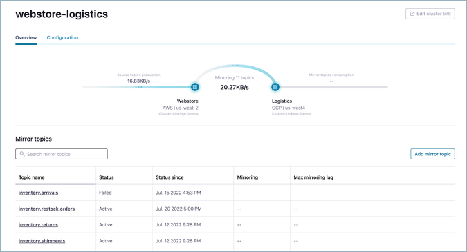467x252 pixels.
Task: Click the Source topics production label
Action: [x=138, y=75]
